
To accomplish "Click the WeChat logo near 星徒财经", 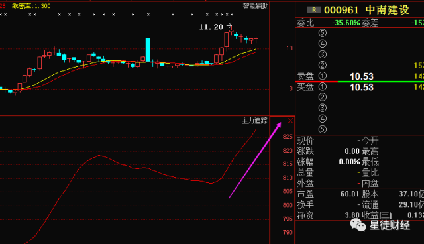I will click(358, 225).
